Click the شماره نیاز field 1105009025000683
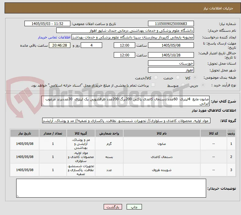Screen dimensions: 241x215 (171, 23)
